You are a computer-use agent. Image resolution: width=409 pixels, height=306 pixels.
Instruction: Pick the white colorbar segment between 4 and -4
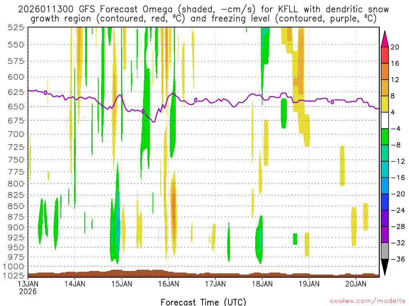tap(385, 120)
